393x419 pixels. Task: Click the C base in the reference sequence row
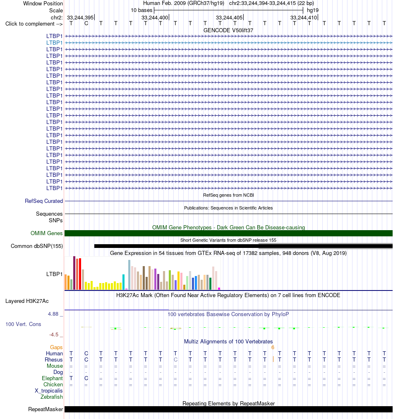pos(86,23)
